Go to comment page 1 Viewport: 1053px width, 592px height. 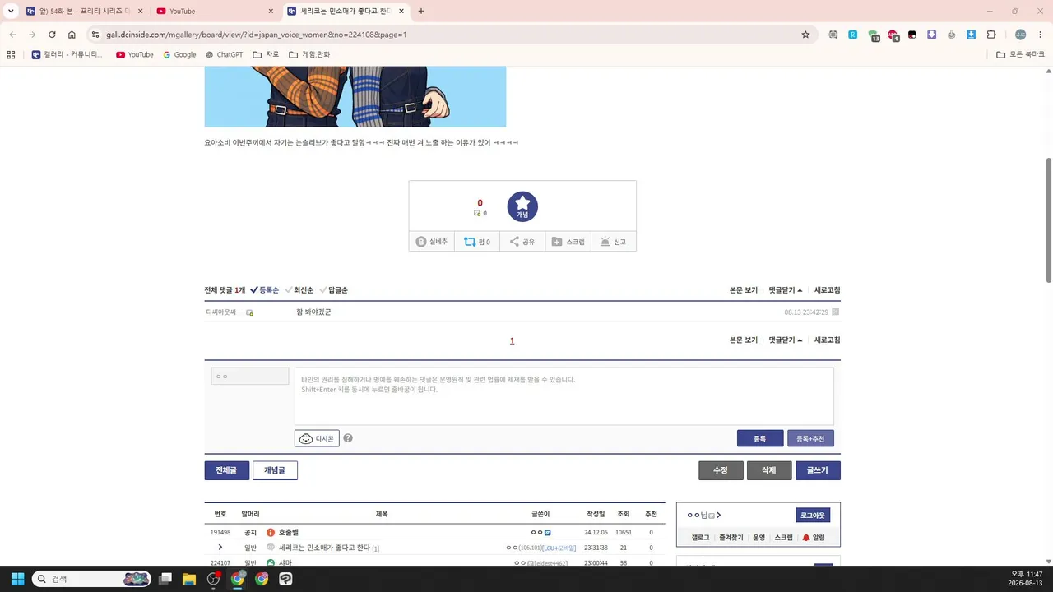pyautogui.click(x=512, y=340)
